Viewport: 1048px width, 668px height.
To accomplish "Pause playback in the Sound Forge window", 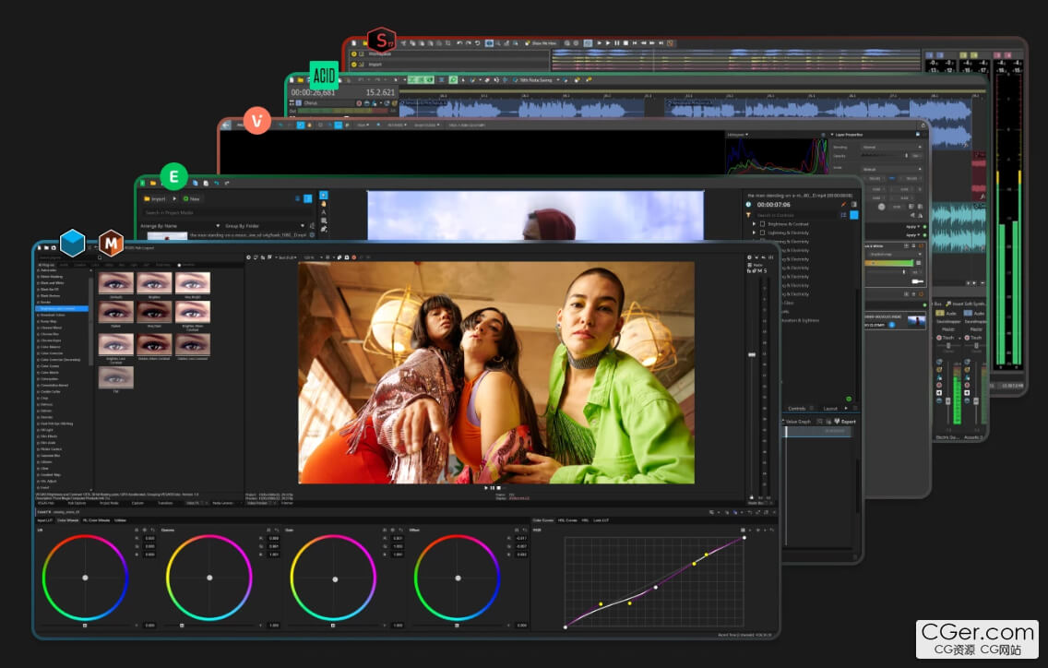I will click(616, 43).
